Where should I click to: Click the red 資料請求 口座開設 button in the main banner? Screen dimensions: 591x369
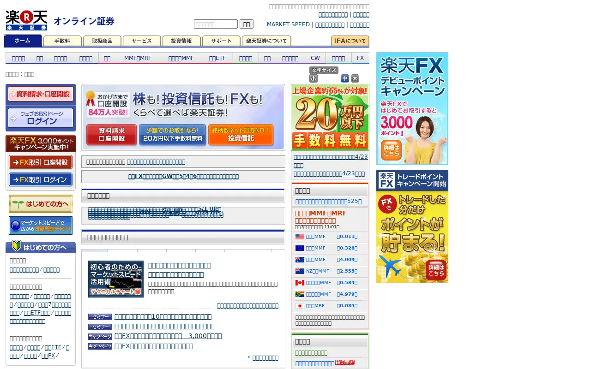tap(112, 135)
